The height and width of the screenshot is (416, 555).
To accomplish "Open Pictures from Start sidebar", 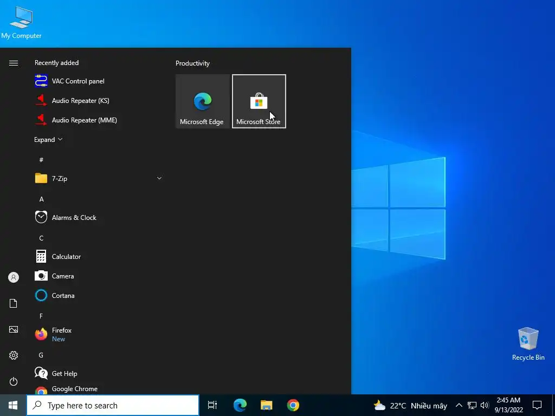I will (14, 329).
